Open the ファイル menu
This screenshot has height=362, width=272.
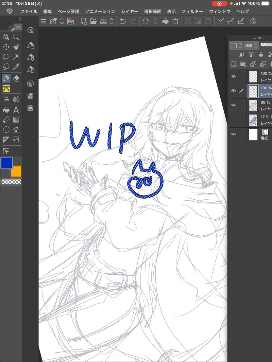point(29,11)
